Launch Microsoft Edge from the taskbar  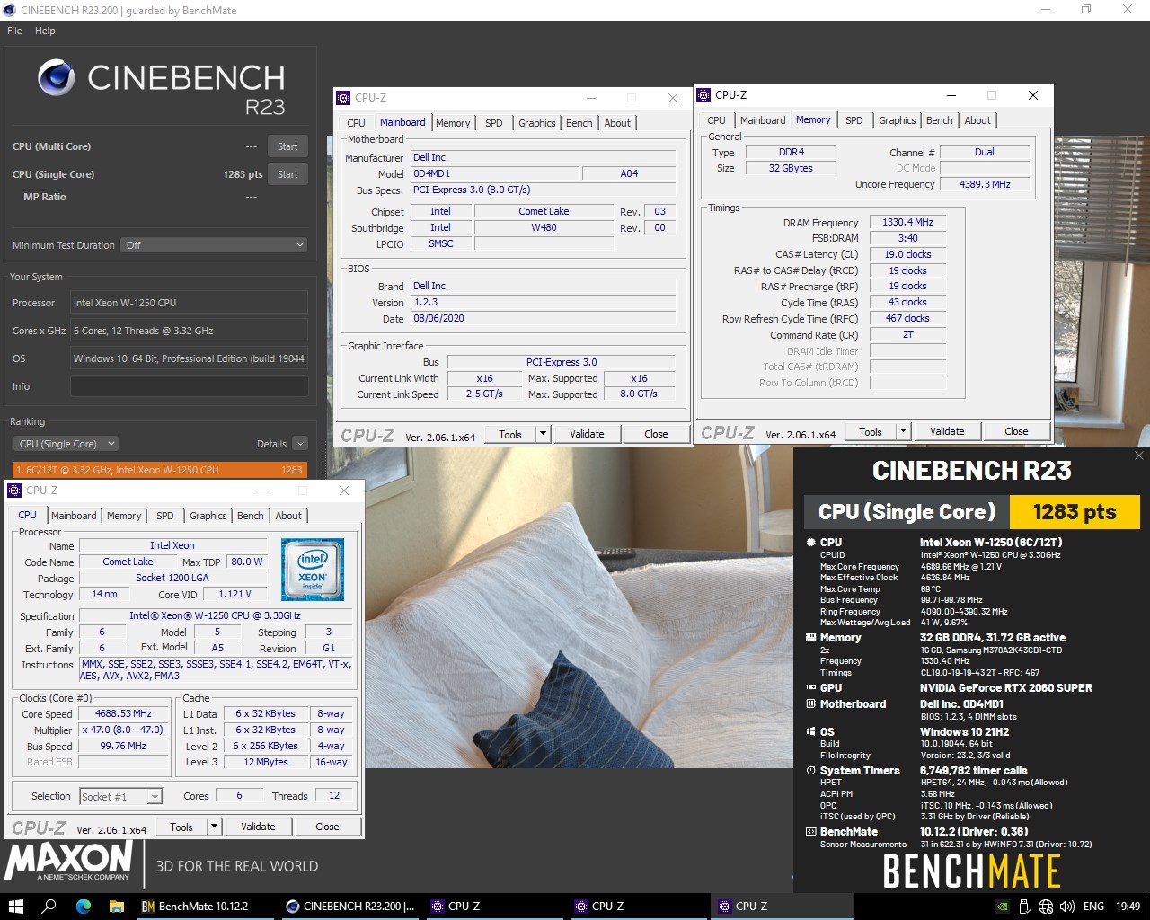[84, 906]
